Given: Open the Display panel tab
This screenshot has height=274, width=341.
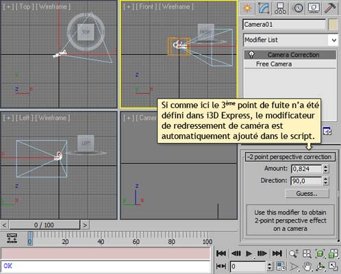Looking at the screenshot, I should (x=314, y=8).
